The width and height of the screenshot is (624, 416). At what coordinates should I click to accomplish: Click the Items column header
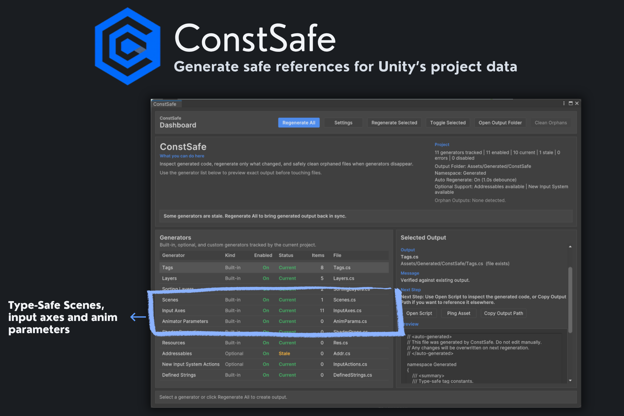click(318, 255)
